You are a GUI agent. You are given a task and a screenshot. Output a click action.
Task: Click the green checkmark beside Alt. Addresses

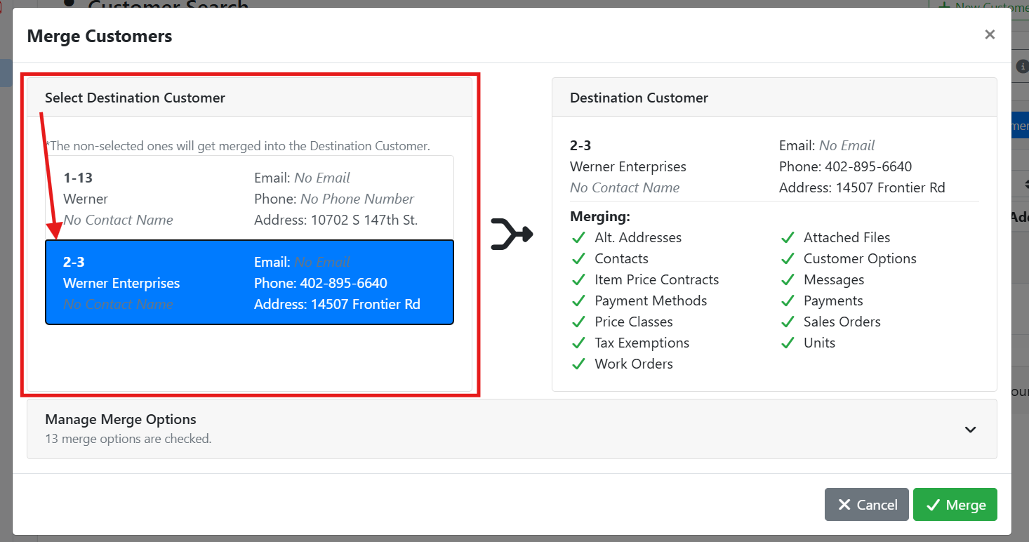pos(578,238)
